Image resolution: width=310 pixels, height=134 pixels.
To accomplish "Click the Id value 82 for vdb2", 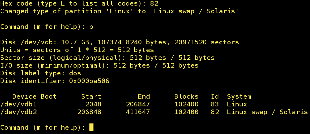I will 215,112.
